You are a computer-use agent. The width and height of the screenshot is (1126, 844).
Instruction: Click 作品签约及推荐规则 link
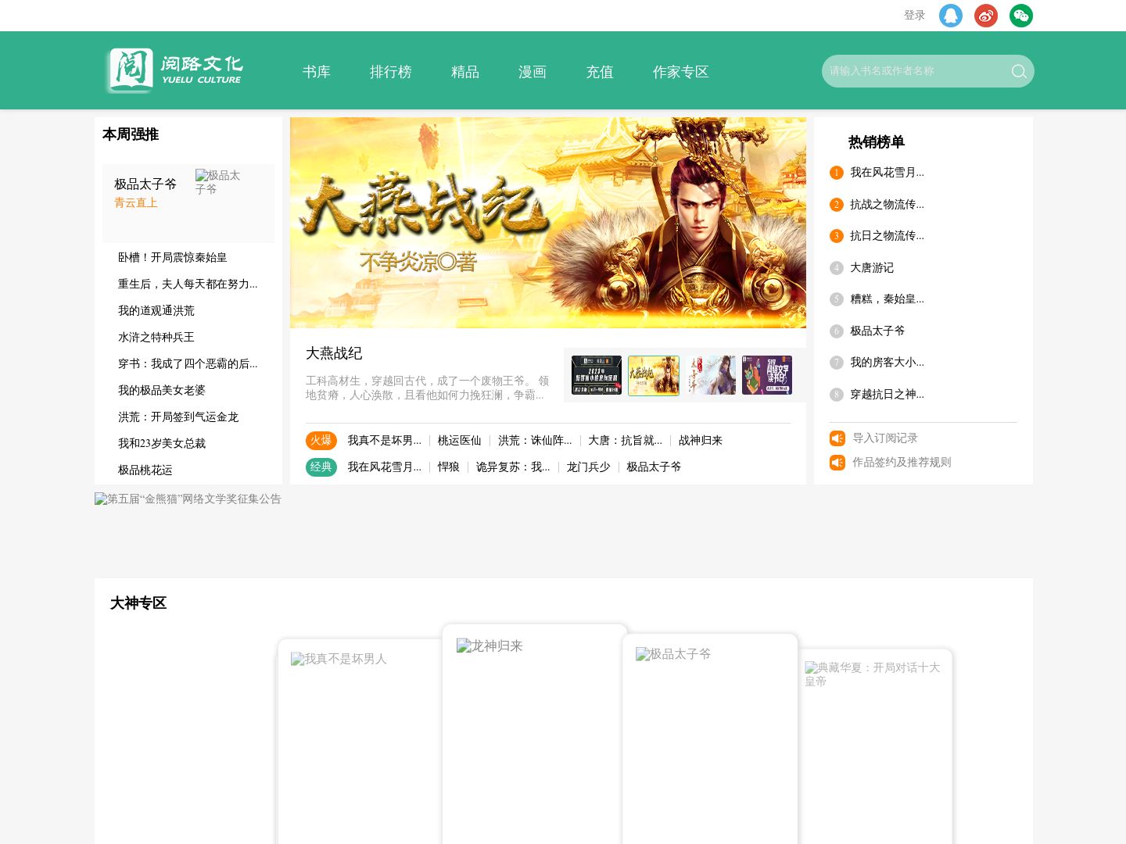902,463
